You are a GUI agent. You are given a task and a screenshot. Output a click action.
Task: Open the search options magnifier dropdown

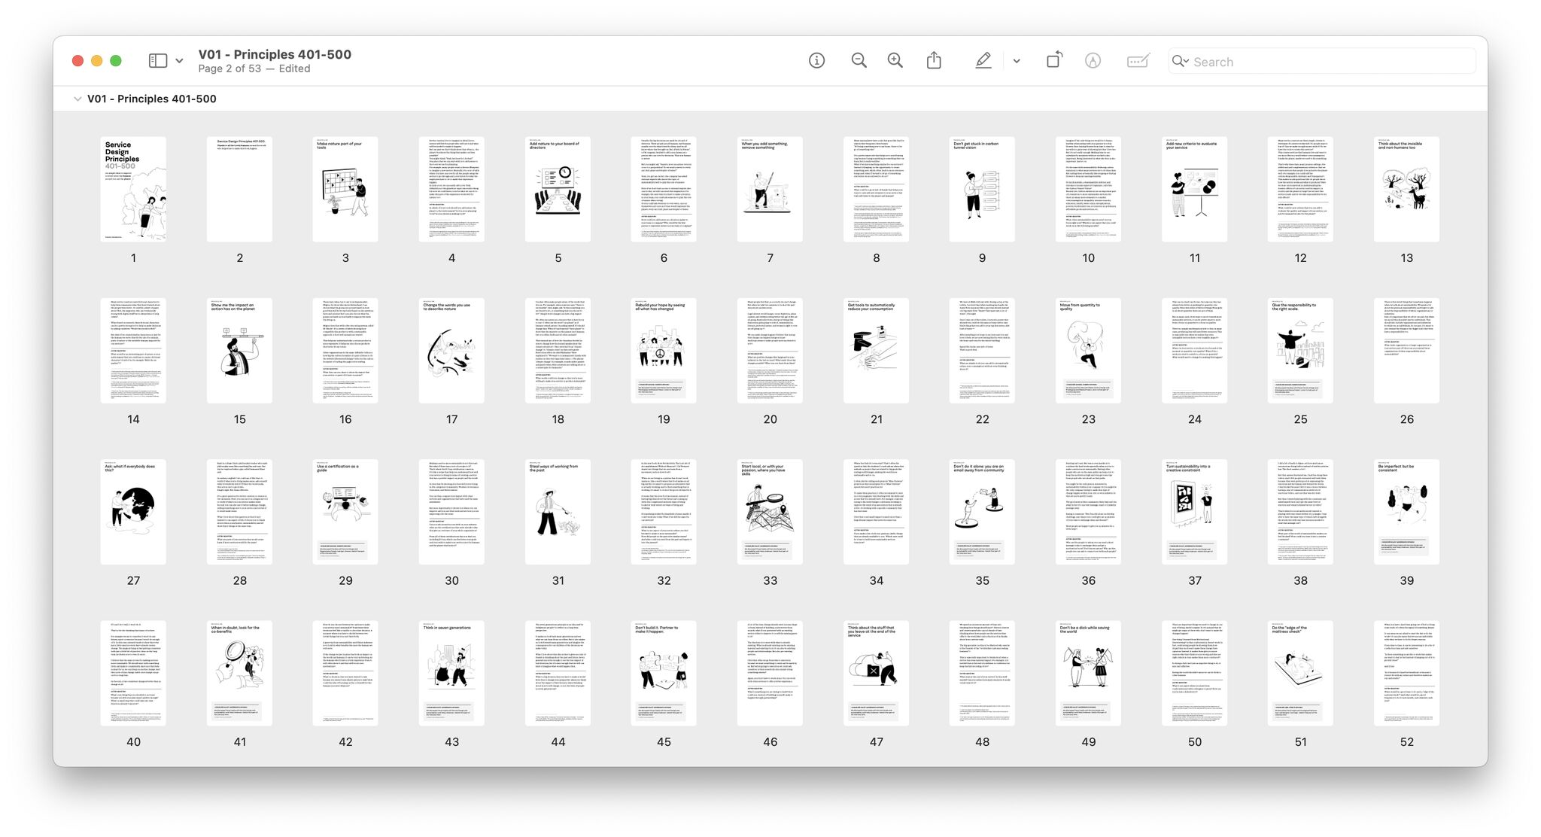(x=1180, y=61)
